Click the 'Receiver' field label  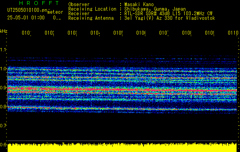coord(79,14)
